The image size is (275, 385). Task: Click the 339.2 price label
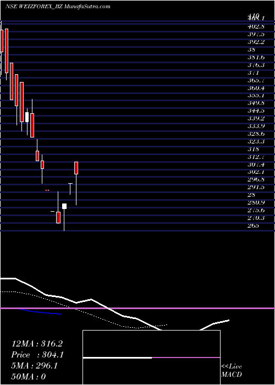pyautogui.click(x=256, y=118)
